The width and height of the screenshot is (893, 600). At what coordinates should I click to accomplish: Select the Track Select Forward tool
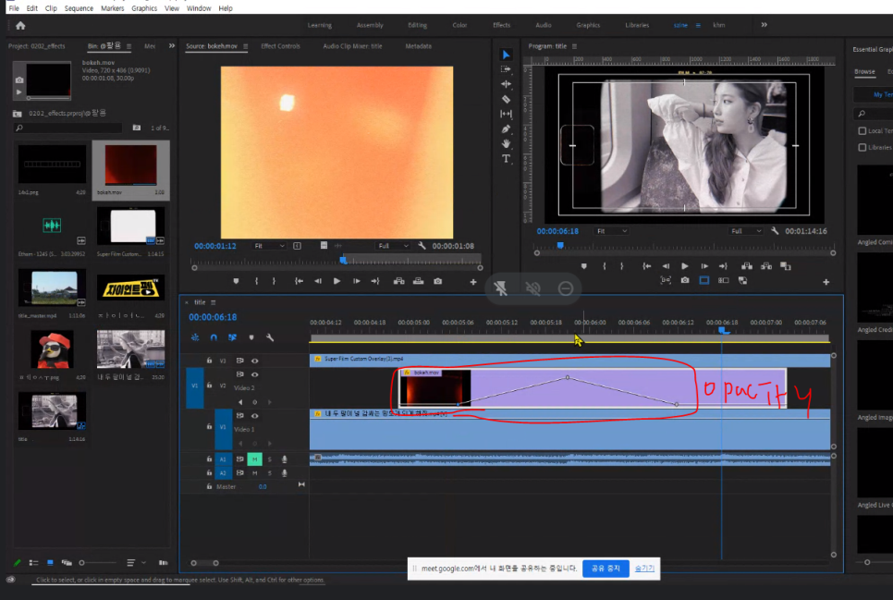click(x=506, y=69)
